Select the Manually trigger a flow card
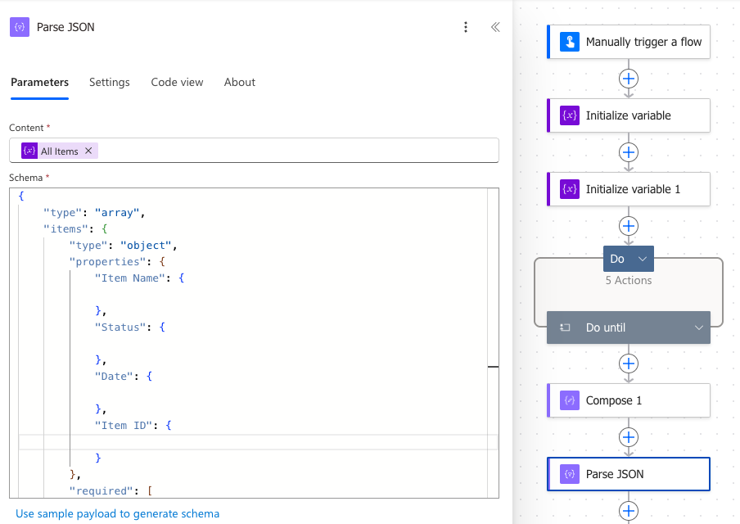Screen dimensions: 740x524 (629, 42)
